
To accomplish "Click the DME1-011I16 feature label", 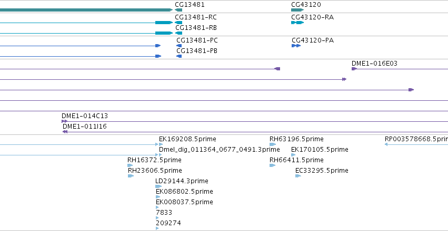I will 85,127.
